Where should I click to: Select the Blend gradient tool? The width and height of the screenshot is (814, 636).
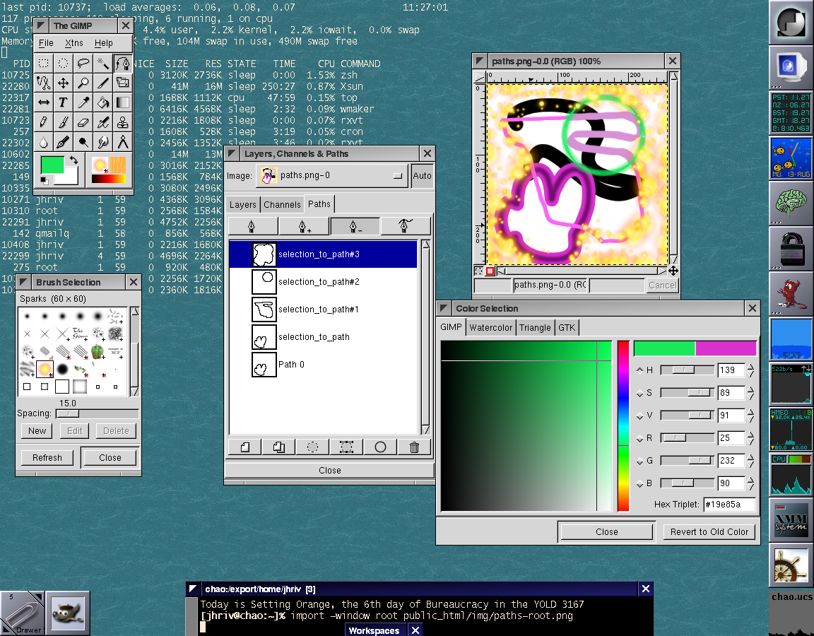pos(122,102)
